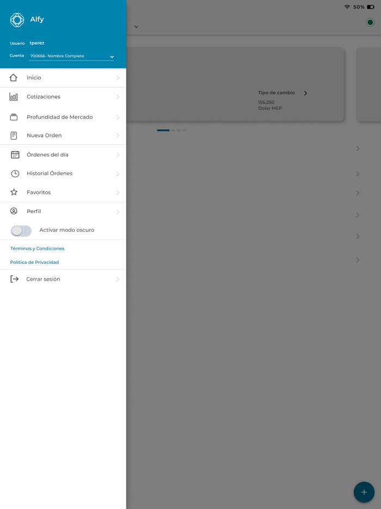Image resolution: width=381 pixels, height=509 pixels.
Task: Click the green status indicator icon
Action: pyautogui.click(x=370, y=22)
